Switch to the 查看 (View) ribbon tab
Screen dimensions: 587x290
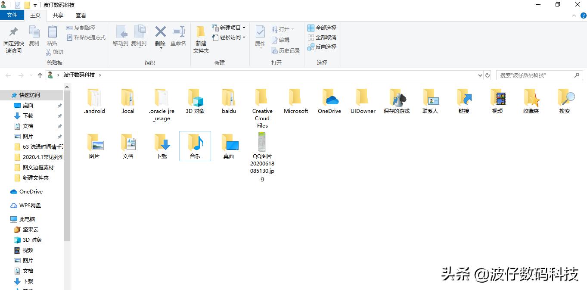coord(81,15)
